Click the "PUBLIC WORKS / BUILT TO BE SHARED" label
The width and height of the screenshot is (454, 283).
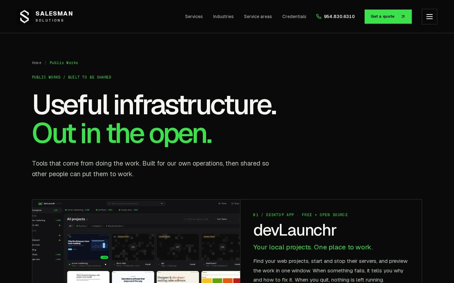(72, 77)
